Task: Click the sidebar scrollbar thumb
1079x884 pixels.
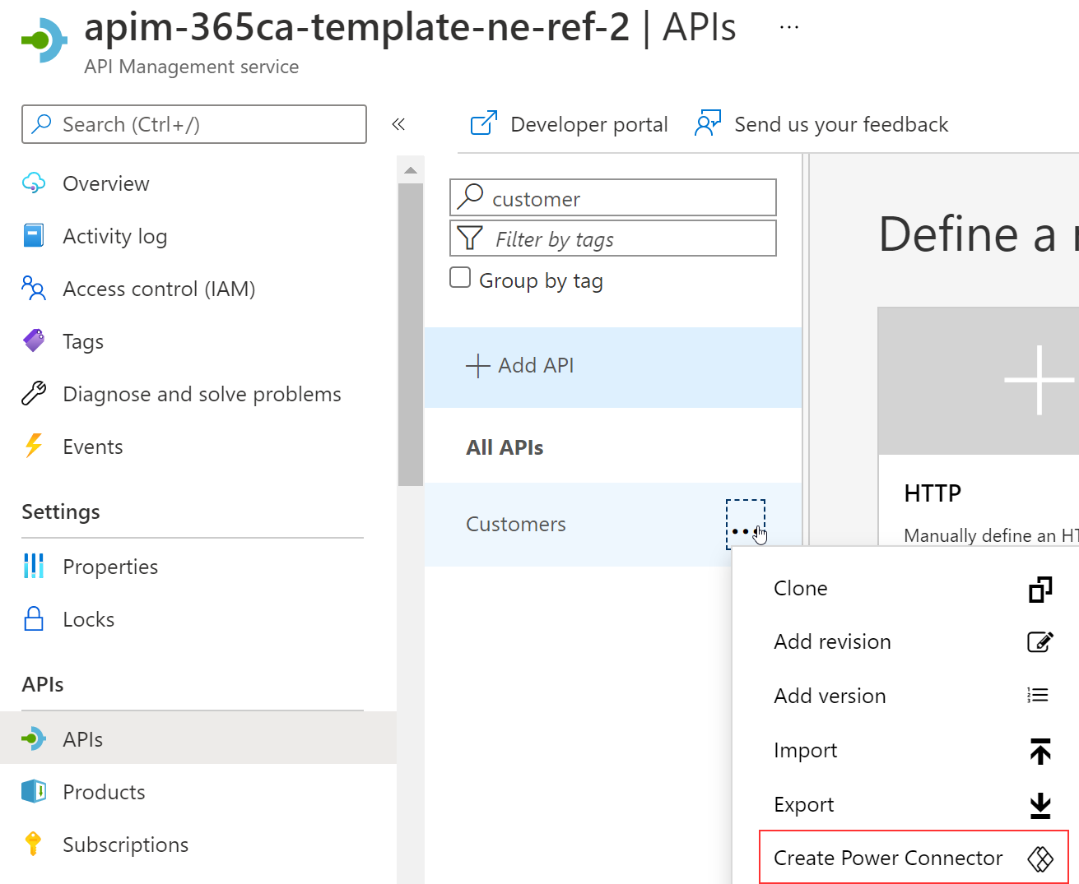Action: (x=411, y=335)
